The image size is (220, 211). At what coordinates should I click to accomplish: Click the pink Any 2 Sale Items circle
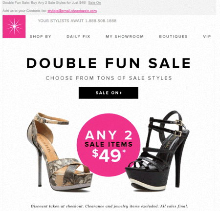109,145
